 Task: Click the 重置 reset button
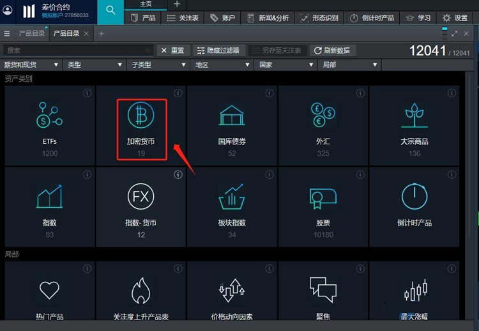[x=172, y=50]
